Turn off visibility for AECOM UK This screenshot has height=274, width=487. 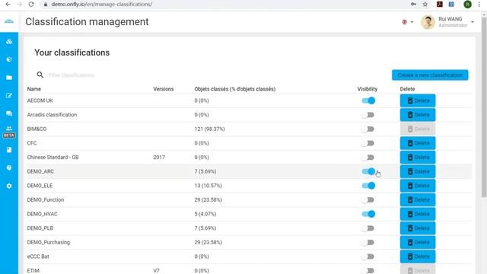click(368, 100)
